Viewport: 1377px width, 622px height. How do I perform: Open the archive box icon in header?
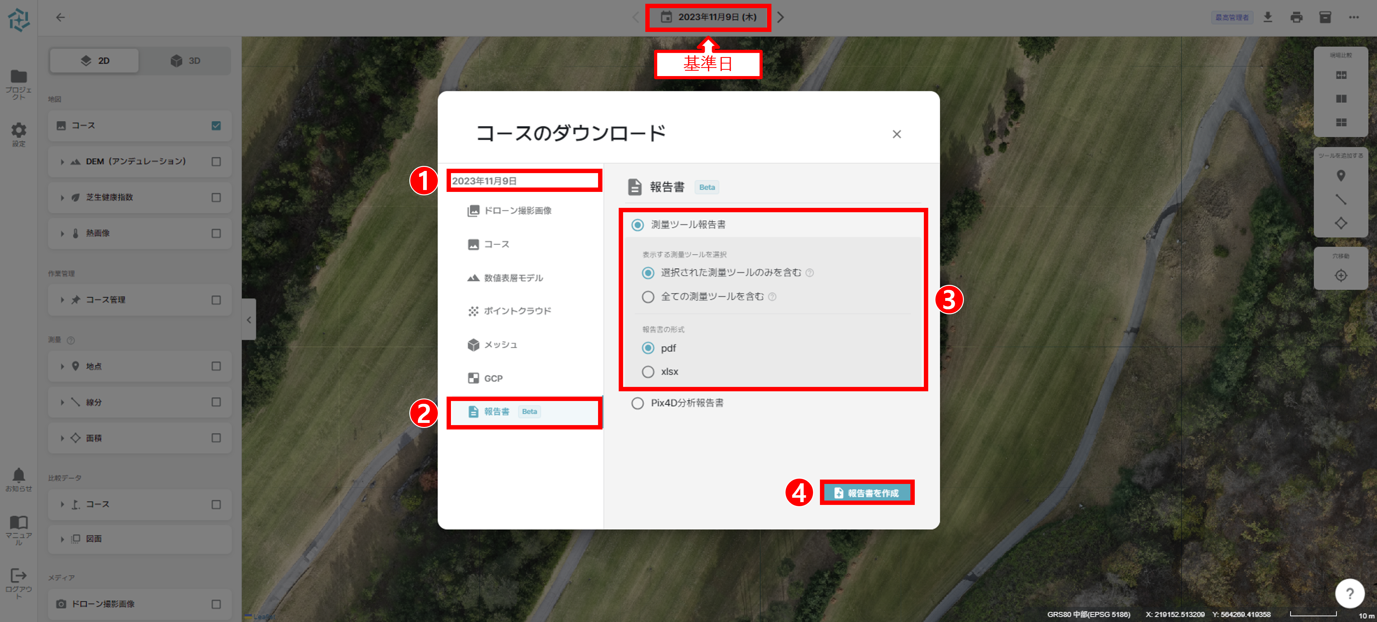point(1325,17)
